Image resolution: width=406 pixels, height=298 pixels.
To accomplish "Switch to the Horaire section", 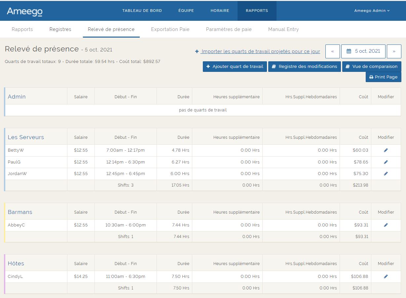I will pos(220,11).
